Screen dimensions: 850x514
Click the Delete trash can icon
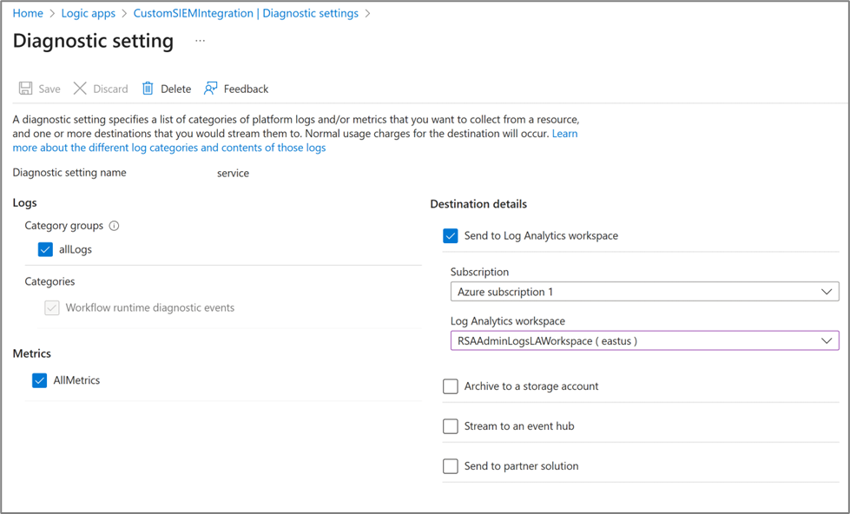pos(148,89)
